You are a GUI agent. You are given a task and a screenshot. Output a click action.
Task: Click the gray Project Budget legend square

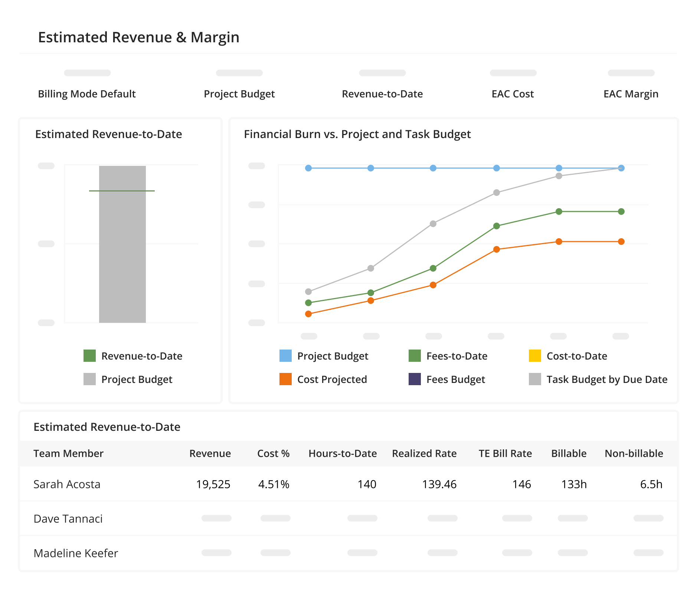pyautogui.click(x=89, y=379)
